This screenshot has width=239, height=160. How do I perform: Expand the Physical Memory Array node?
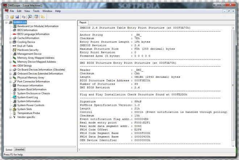[x=10, y=77]
